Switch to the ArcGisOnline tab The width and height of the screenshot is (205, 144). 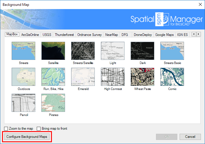[x=30, y=35]
